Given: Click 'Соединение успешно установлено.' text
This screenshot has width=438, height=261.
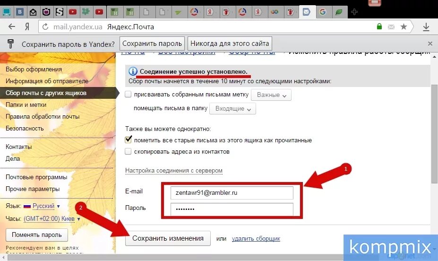Looking at the screenshot, I should (x=194, y=71).
